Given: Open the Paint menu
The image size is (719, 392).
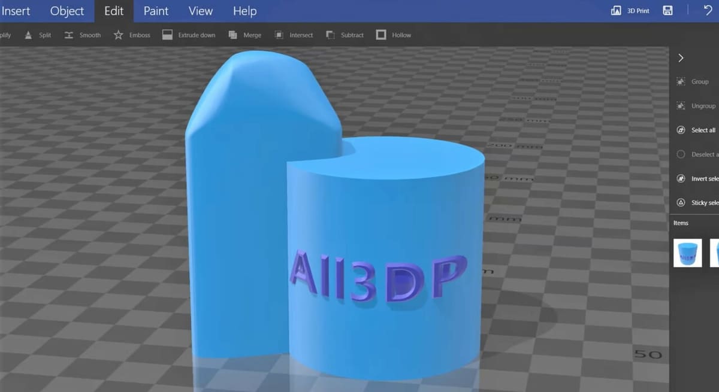Looking at the screenshot, I should click(156, 11).
